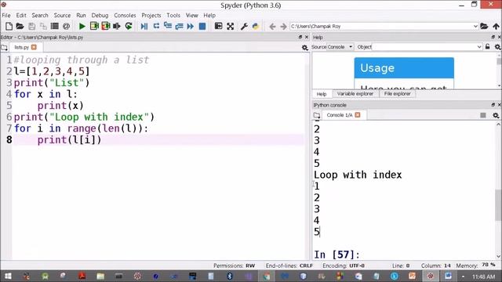Open the Consoles menu

pos(125,15)
